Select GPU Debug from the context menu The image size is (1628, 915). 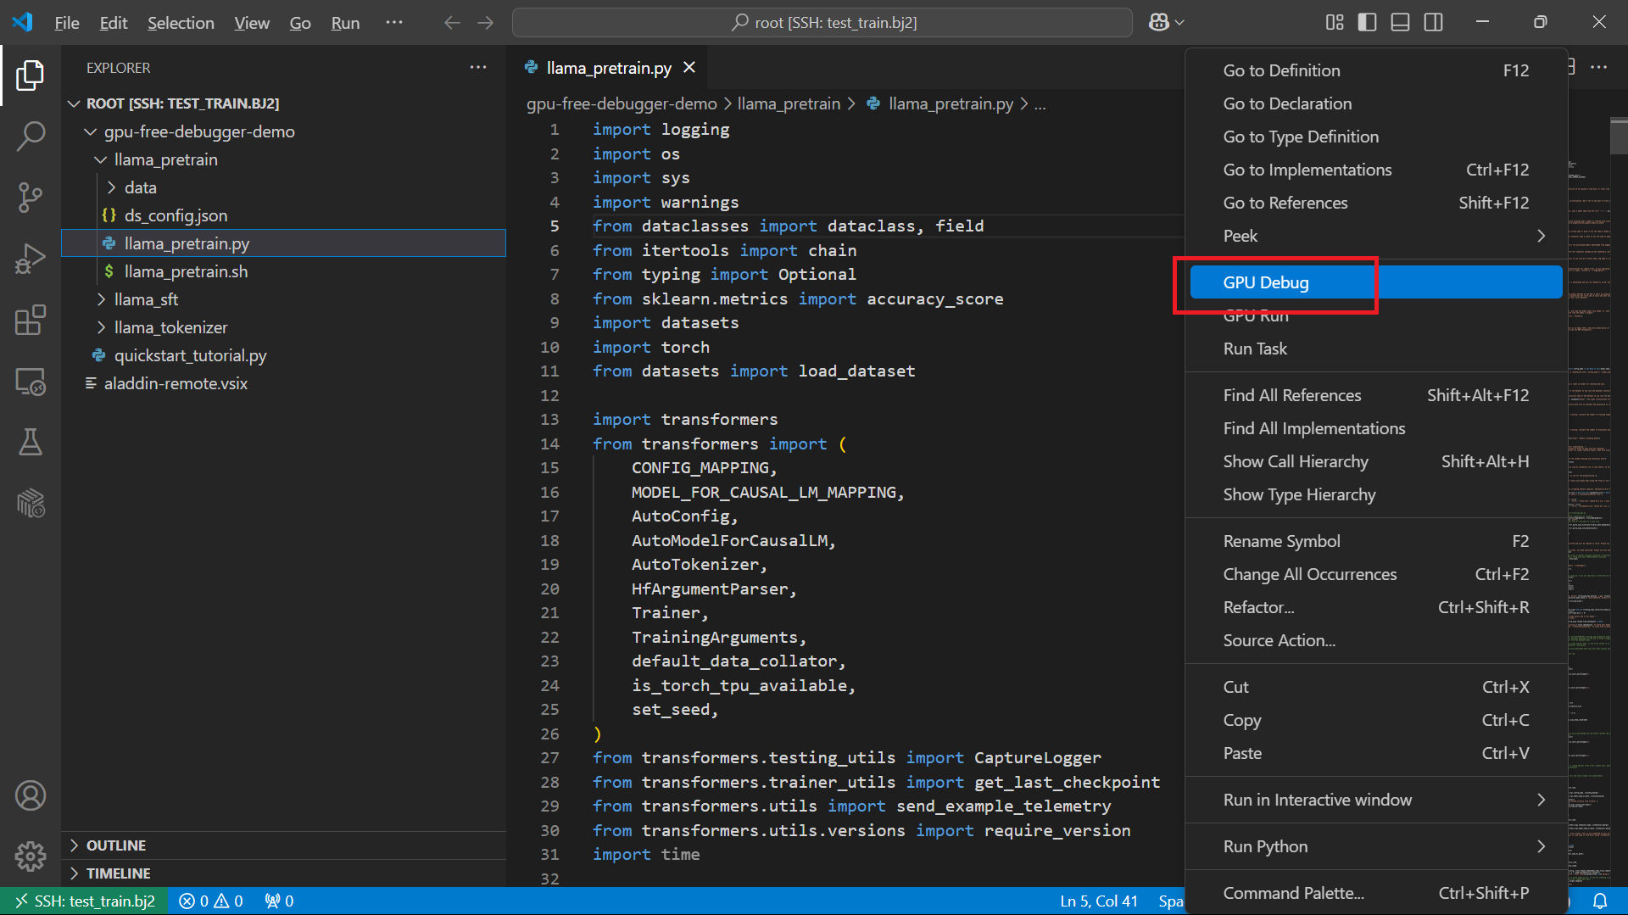[x=1266, y=282]
